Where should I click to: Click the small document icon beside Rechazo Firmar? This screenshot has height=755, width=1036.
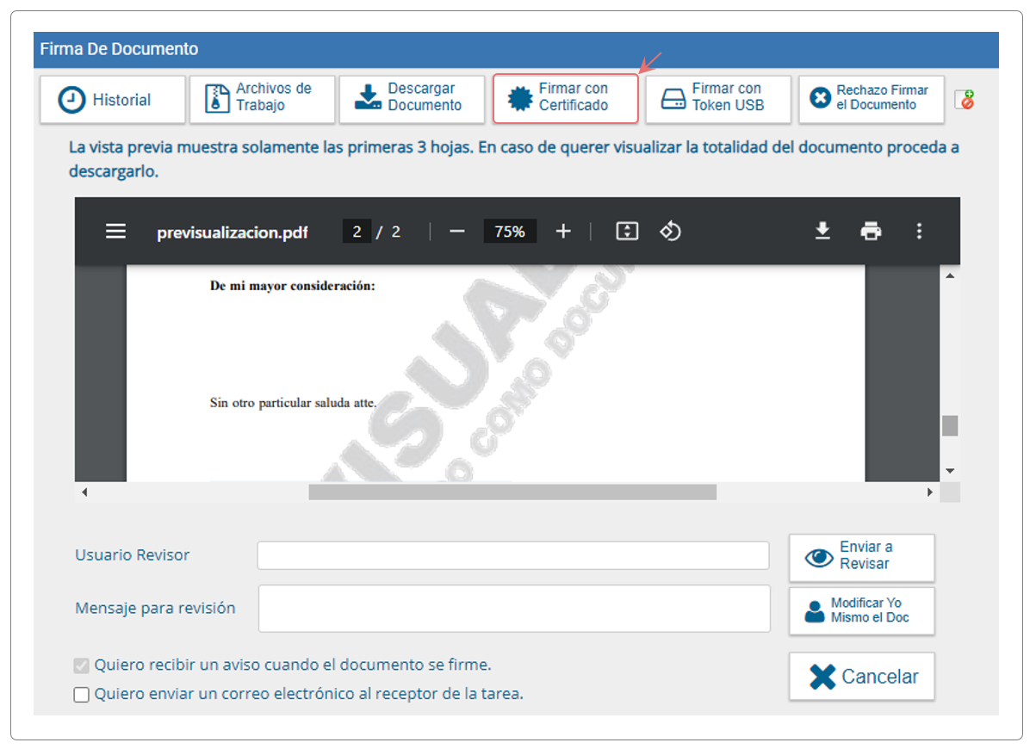pos(965,100)
